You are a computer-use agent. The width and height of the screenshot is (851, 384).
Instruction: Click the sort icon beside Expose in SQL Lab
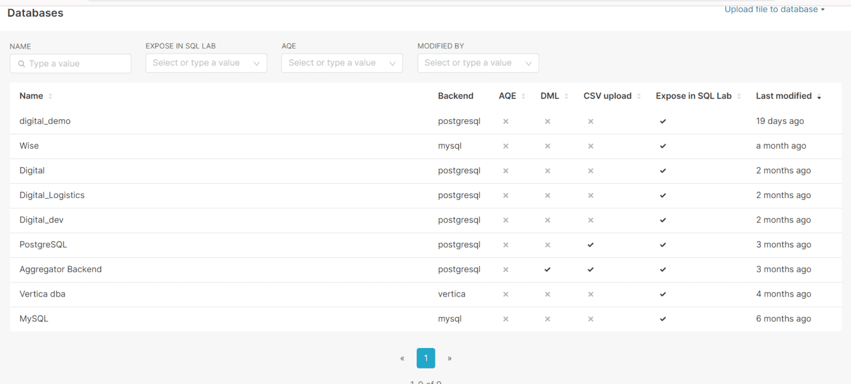point(739,96)
